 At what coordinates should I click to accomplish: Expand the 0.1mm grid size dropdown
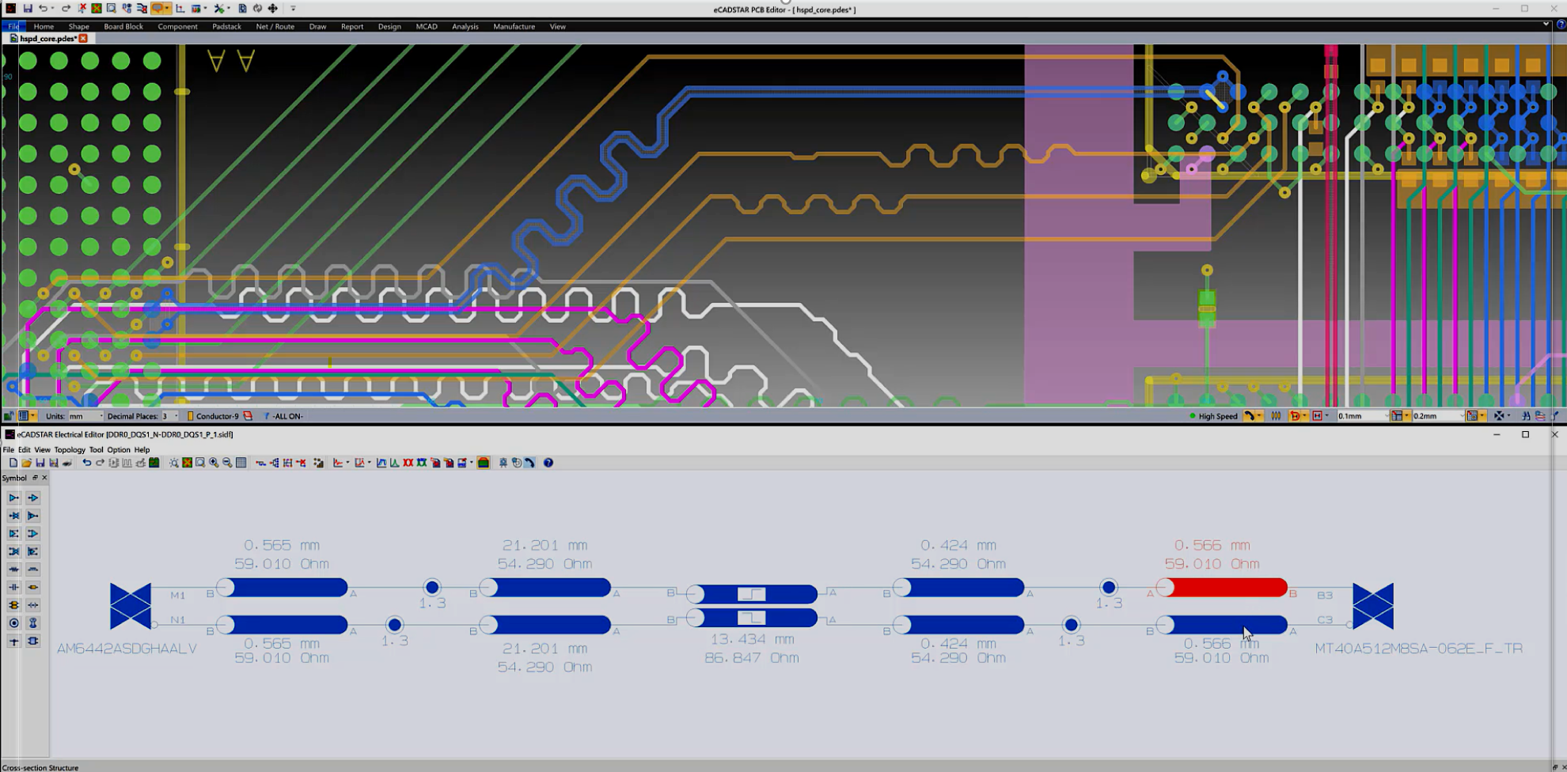coord(1386,416)
